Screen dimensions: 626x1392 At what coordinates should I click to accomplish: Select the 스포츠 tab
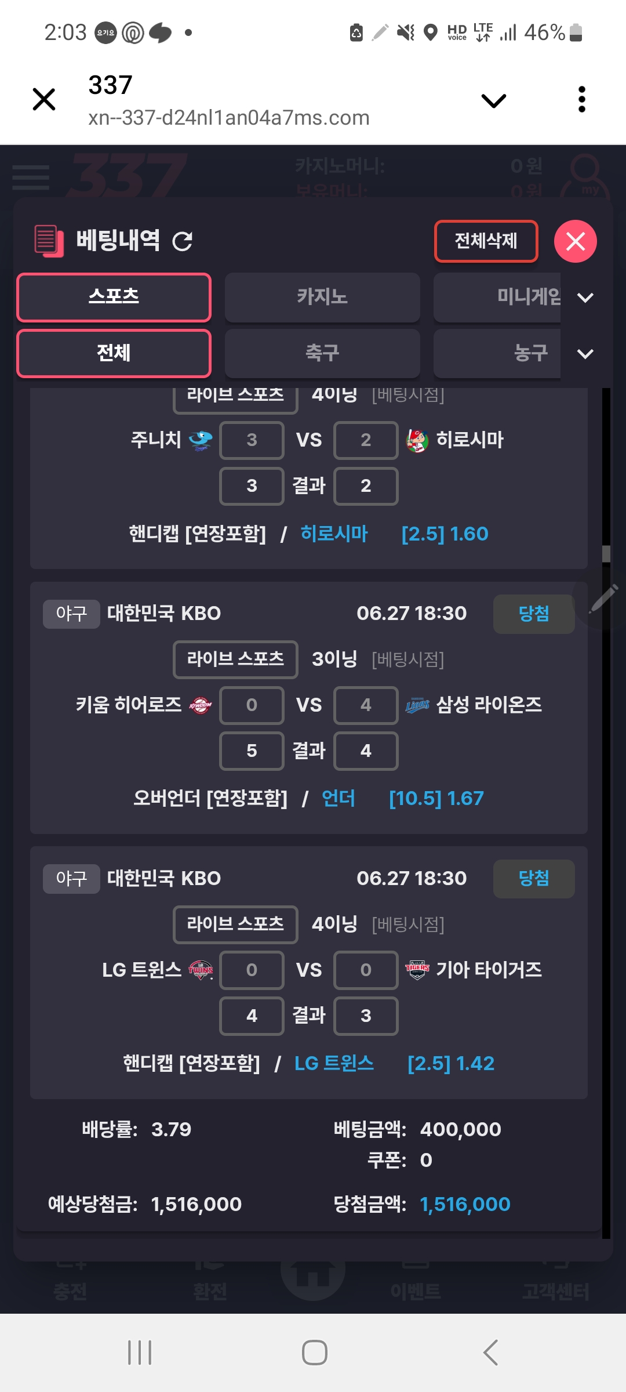click(114, 297)
